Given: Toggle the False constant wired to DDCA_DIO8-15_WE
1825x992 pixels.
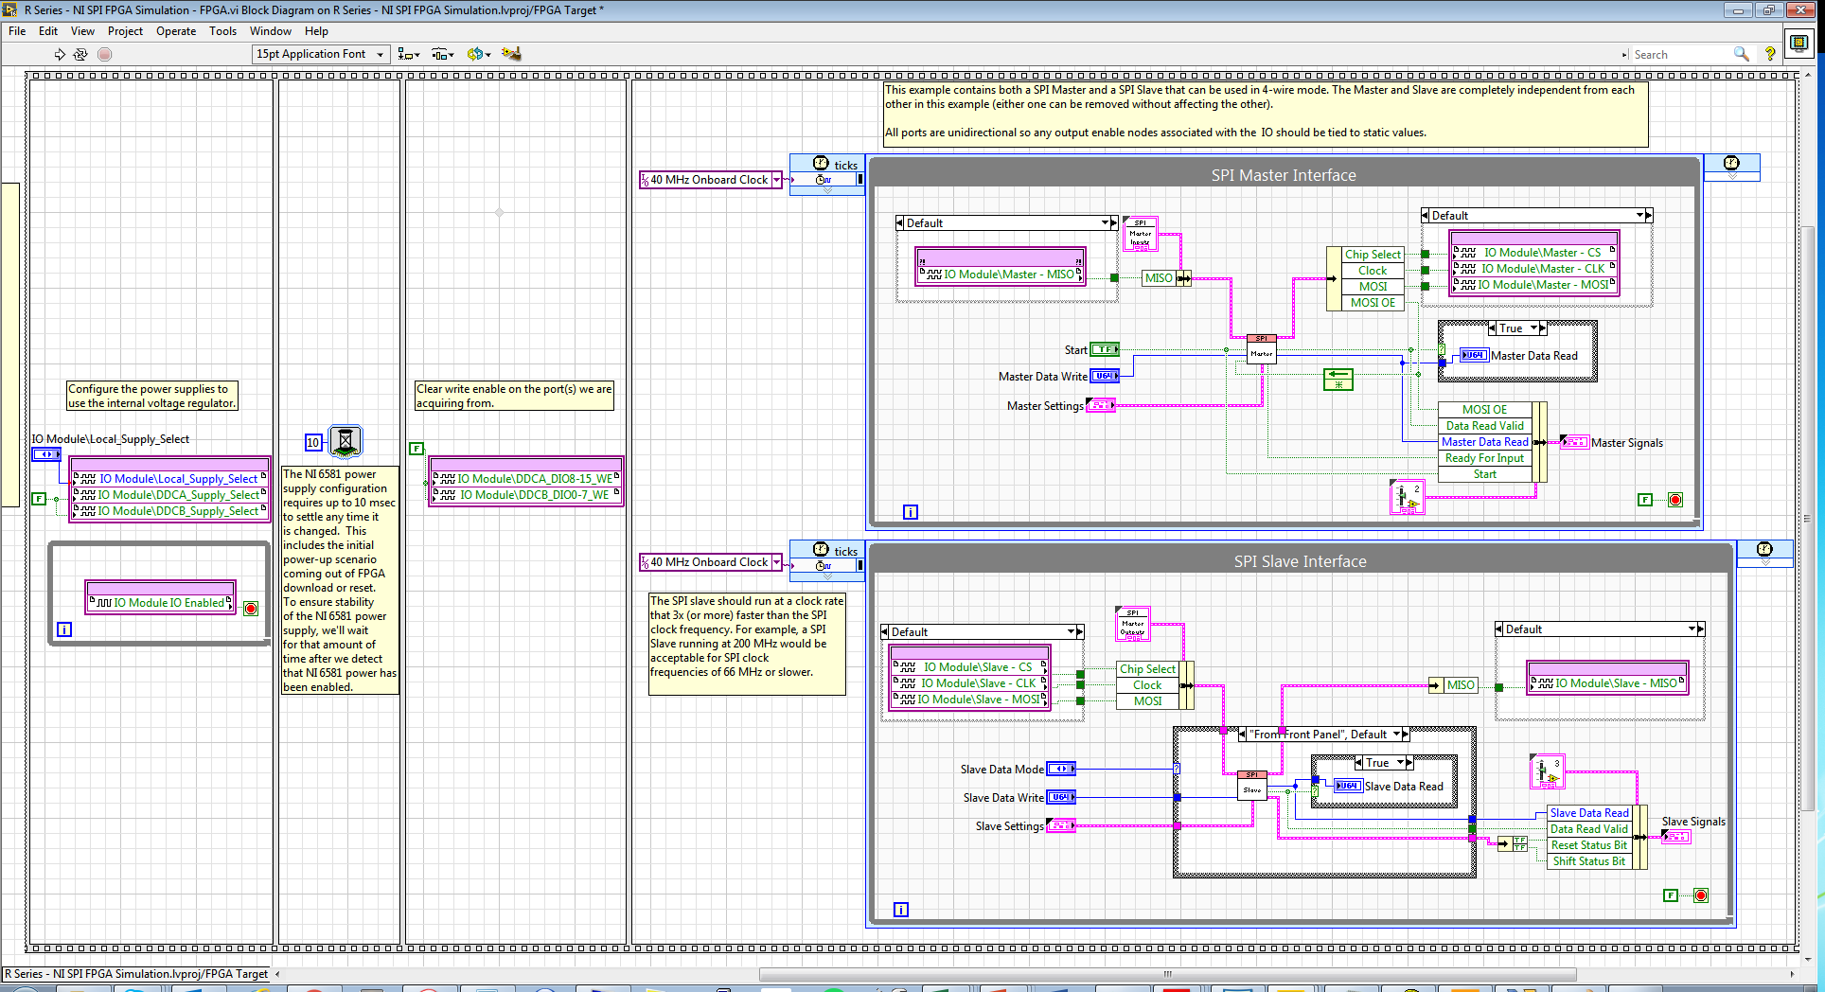Looking at the screenshot, I should click(416, 448).
